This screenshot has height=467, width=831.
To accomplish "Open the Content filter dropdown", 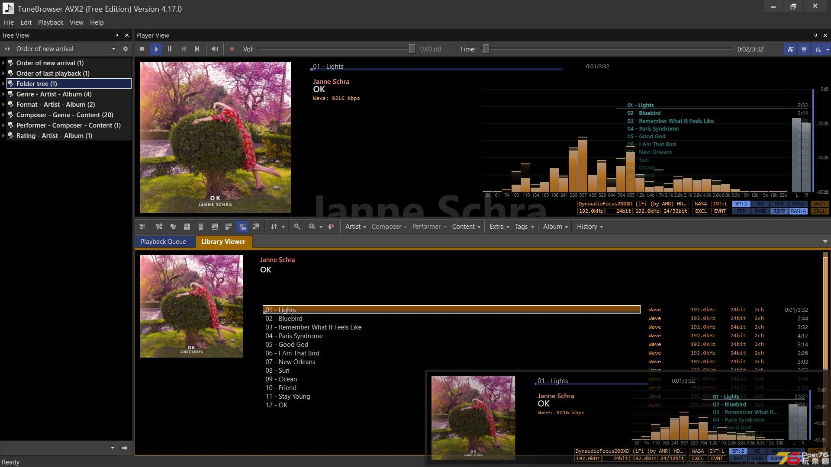I will 466,227.
